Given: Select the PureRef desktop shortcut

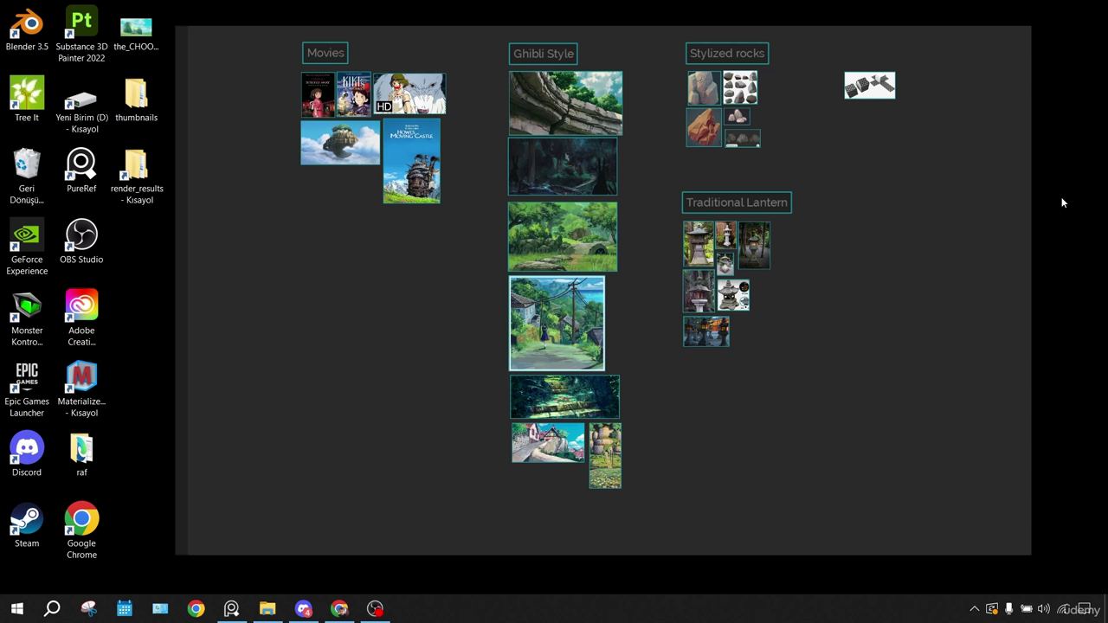Looking at the screenshot, I should 81,170.
